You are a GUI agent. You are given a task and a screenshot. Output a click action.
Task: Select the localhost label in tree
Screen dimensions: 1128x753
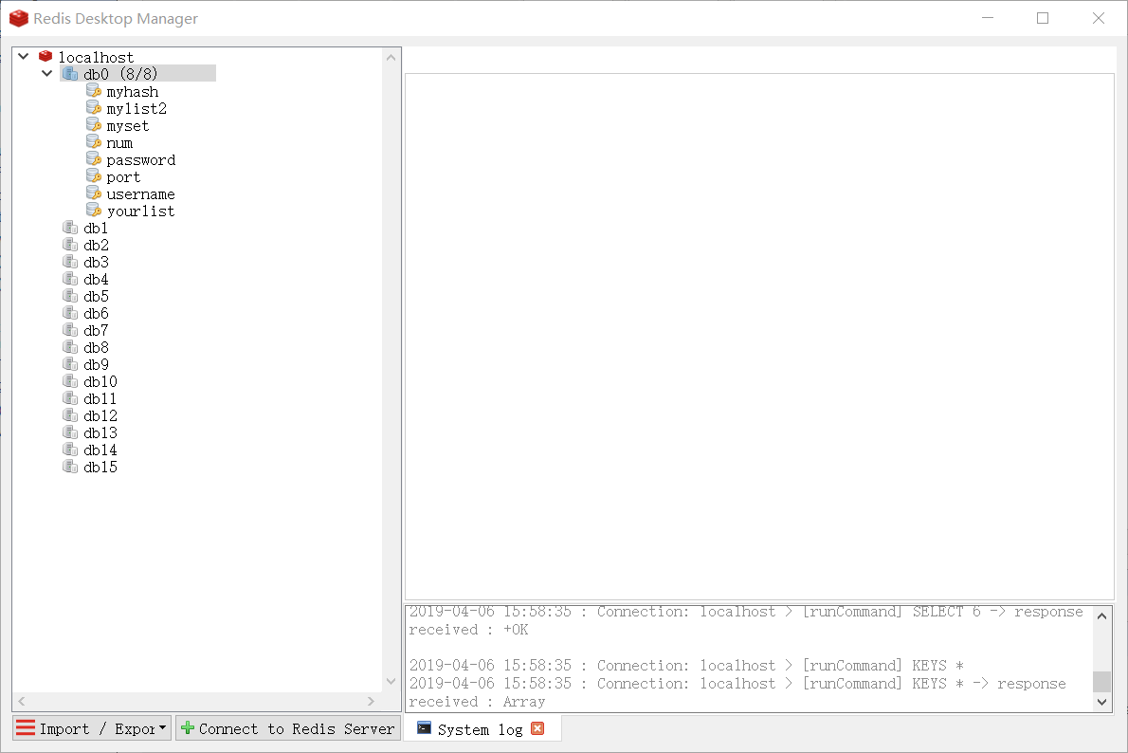96,57
